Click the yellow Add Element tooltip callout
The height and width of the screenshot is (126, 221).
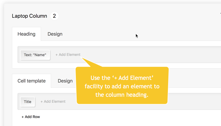[122, 86]
